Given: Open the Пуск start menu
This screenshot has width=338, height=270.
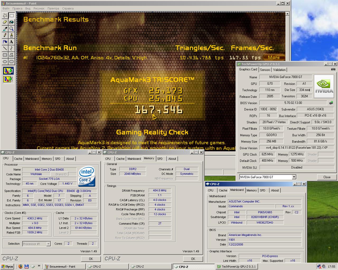Looking at the screenshot, I should [x=7, y=267].
